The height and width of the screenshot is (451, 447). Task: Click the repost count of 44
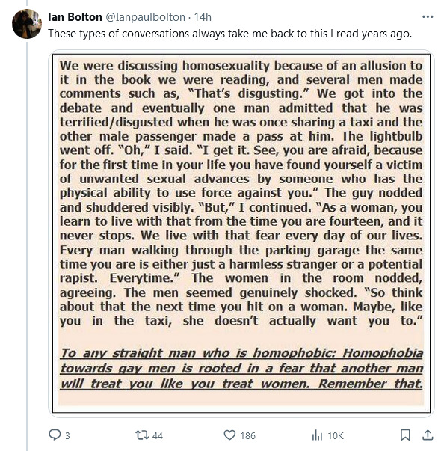(x=158, y=436)
